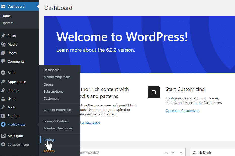
Task: Select Settings in ProfilePress flyout
Action: coord(49,140)
